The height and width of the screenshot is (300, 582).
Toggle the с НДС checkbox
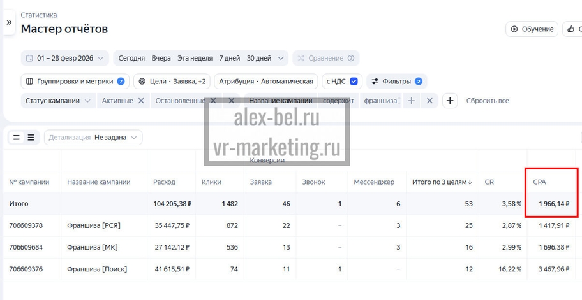point(354,82)
